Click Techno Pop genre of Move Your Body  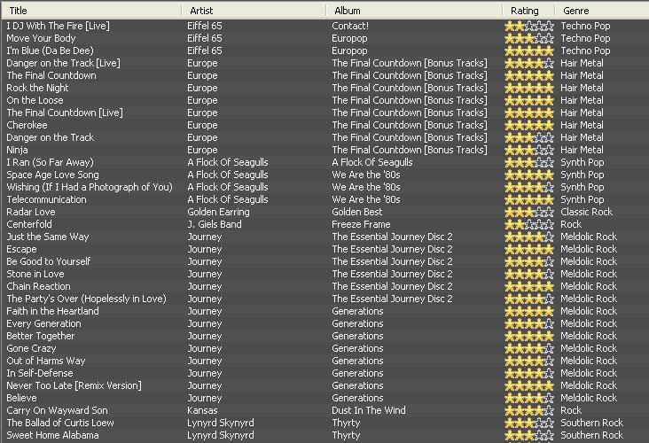(586, 38)
